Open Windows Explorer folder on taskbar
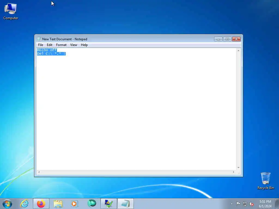279x209 pixels. pos(58,204)
